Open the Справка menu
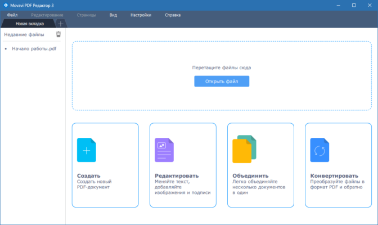 pos(173,15)
